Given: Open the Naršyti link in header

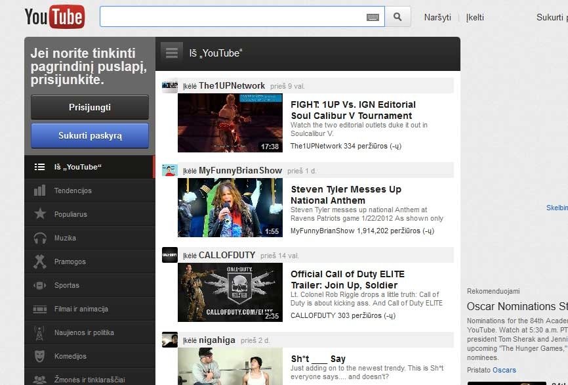Looking at the screenshot, I should (x=437, y=18).
